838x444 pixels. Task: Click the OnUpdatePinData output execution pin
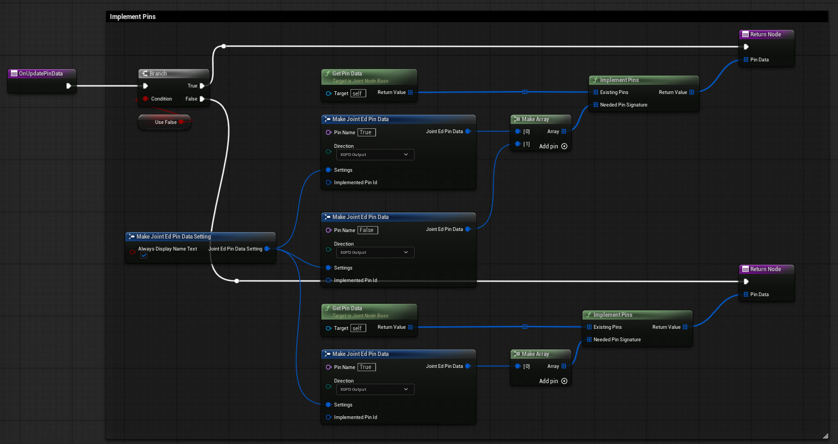click(x=69, y=86)
